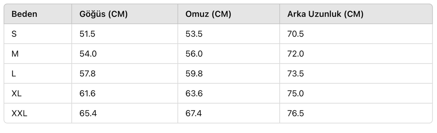Select the XL size row label
The image size is (437, 133).
point(17,93)
